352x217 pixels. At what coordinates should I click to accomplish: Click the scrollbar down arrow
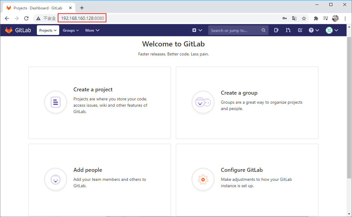[349, 214]
